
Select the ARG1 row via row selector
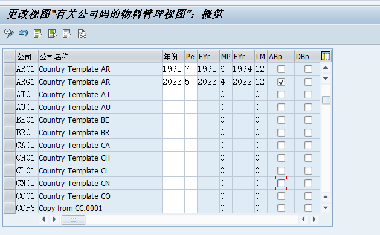[x=10, y=82]
